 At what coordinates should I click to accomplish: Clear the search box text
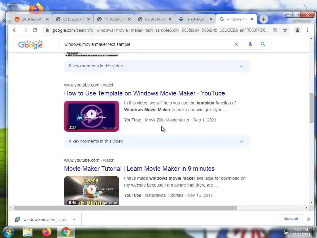[236, 44]
